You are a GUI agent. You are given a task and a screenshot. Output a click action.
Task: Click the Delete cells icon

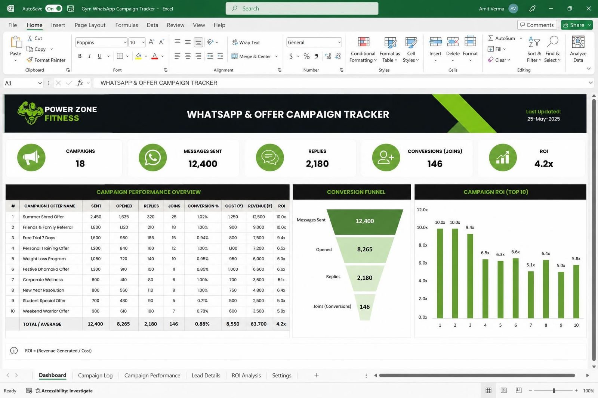pyautogui.click(x=453, y=42)
